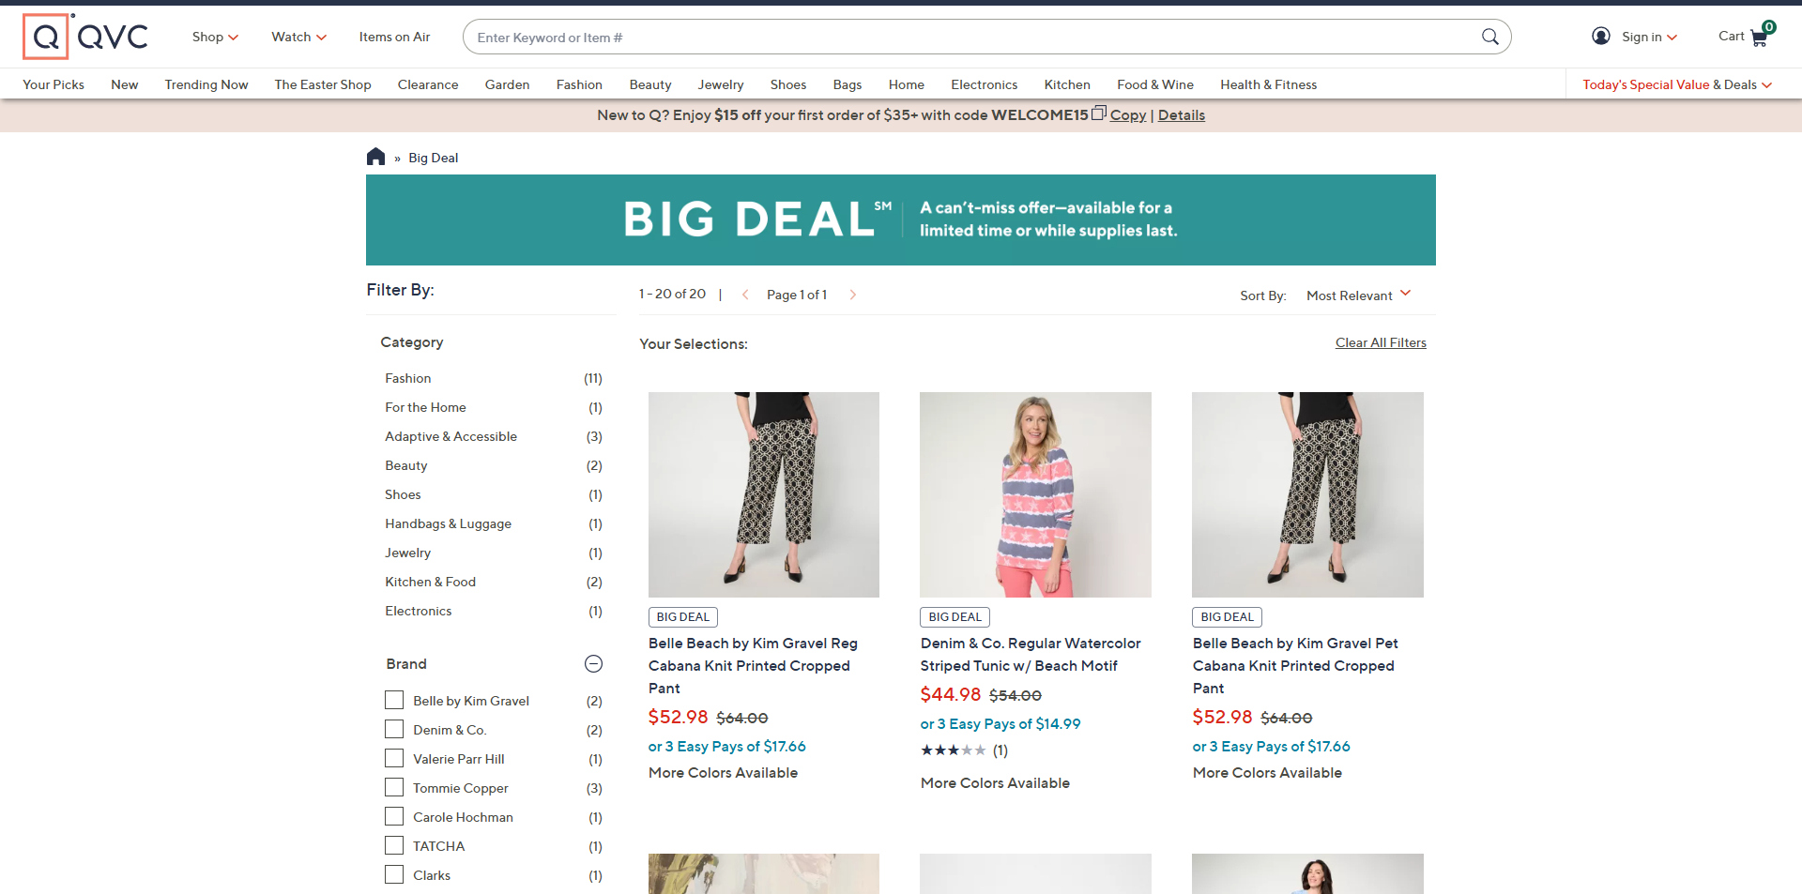1802x894 pixels.
Task: Select Electronics in the navigation bar
Action: coord(983,84)
